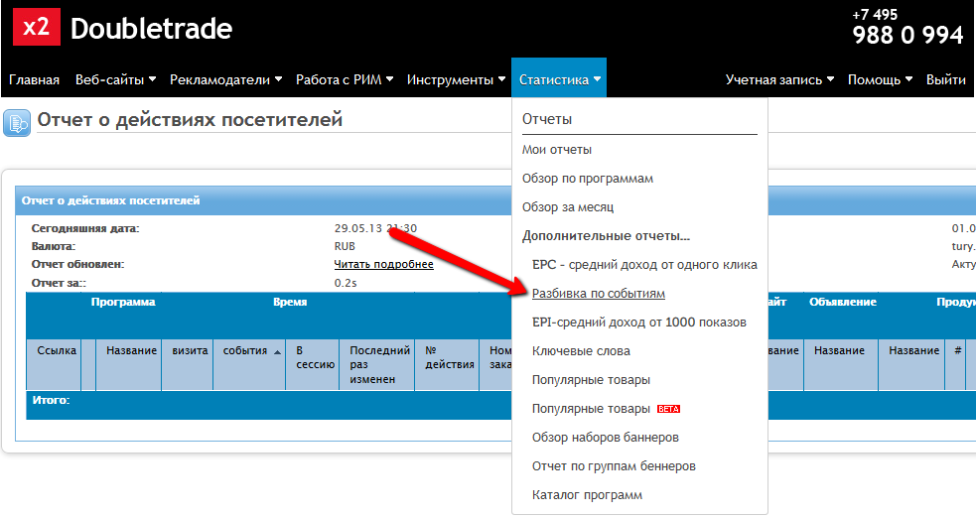Select EPC - средний доход от одного клика
Screen dimensions: 976x518
pyautogui.click(x=644, y=265)
